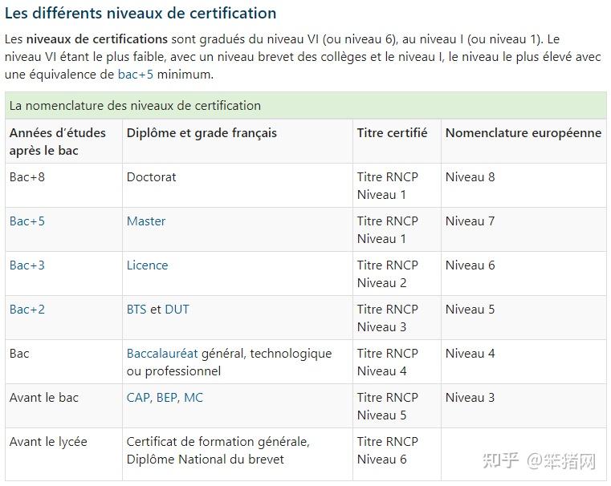Screen dimensions: 611x486
Task: Open the BTS link
Action: [136, 310]
